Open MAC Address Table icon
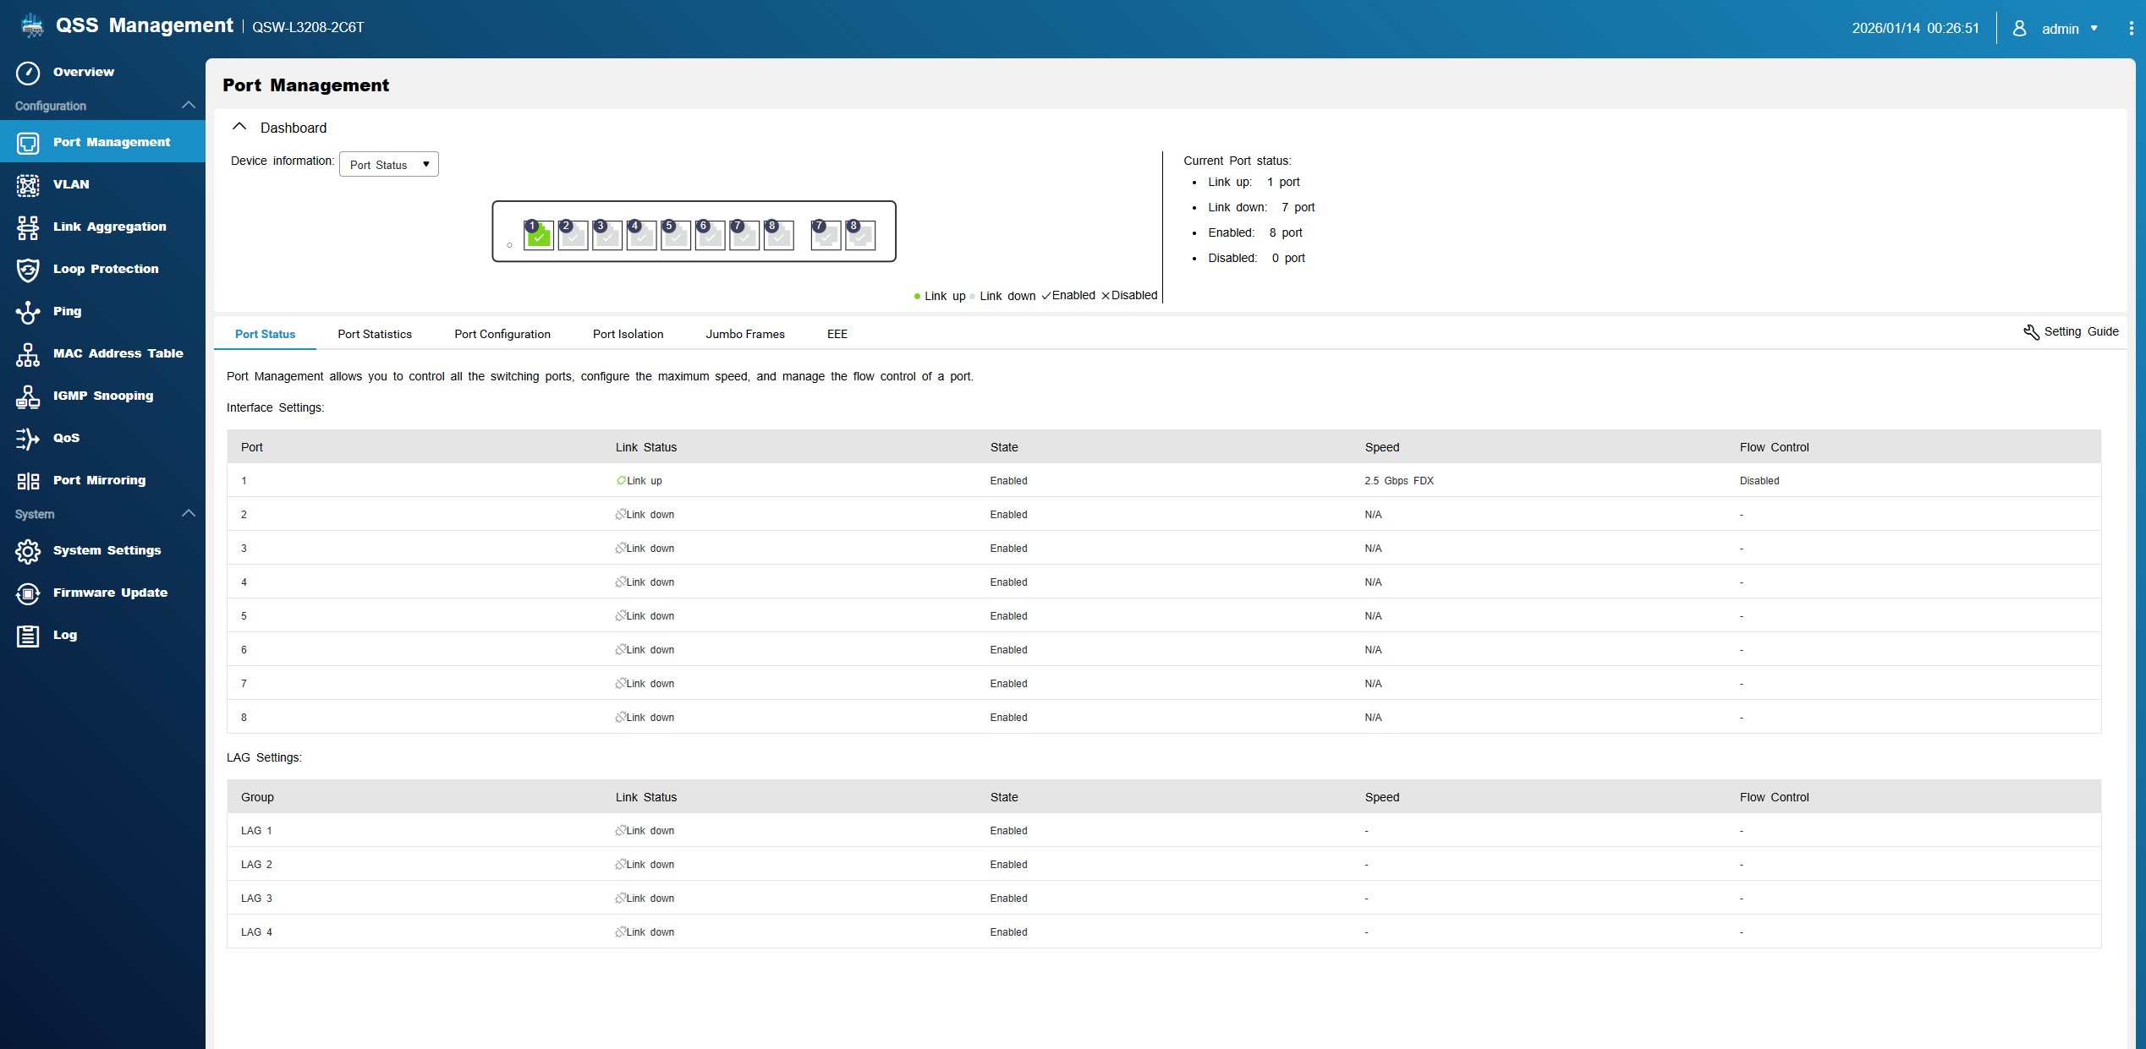Screen dimensions: 2146x1049 click(x=28, y=354)
